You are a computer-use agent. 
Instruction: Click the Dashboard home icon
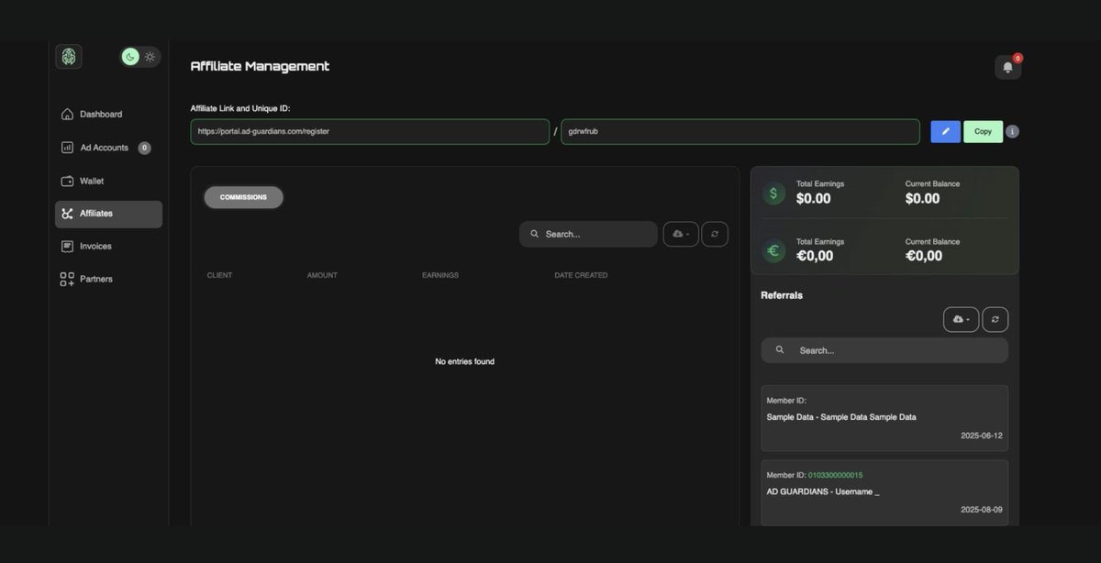67,115
